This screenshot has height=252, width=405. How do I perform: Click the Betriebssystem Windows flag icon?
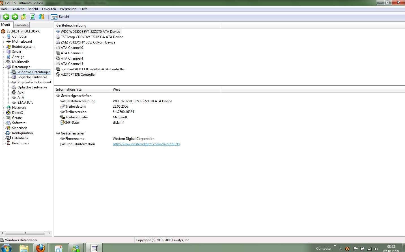[x=8, y=47]
